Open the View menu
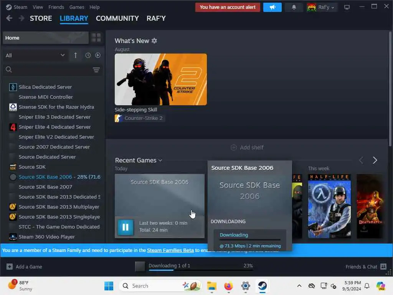393x295 pixels. [38, 7]
